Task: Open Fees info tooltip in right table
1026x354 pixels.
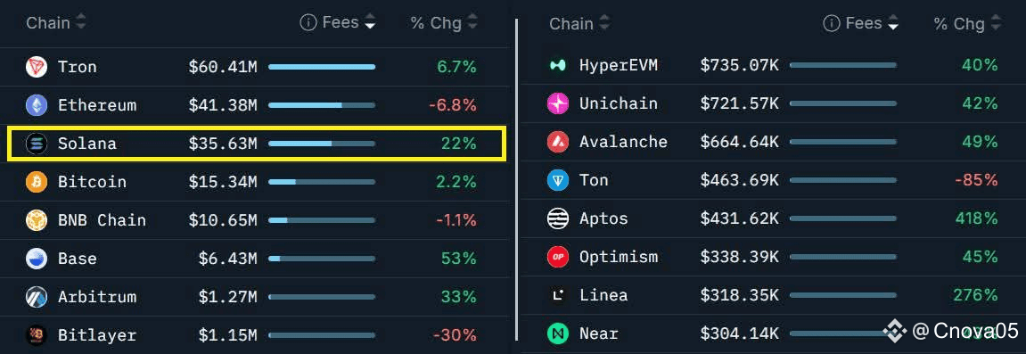Action: point(831,23)
